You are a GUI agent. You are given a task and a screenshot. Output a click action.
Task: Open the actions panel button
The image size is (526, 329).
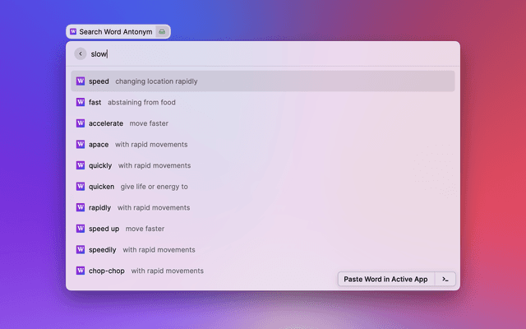[x=445, y=279]
